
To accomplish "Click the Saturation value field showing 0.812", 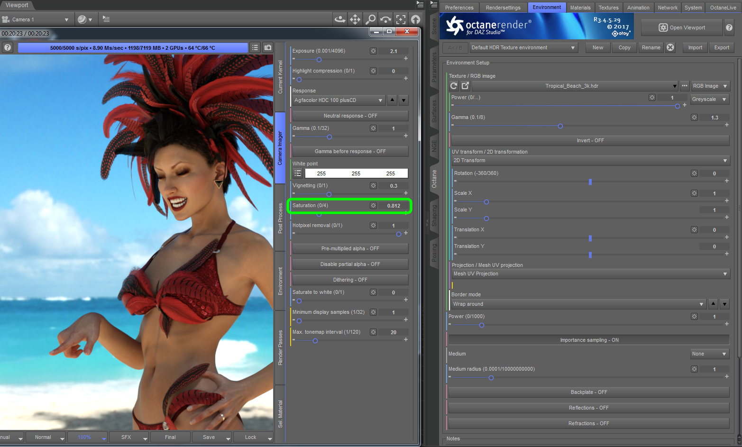I will click(393, 206).
